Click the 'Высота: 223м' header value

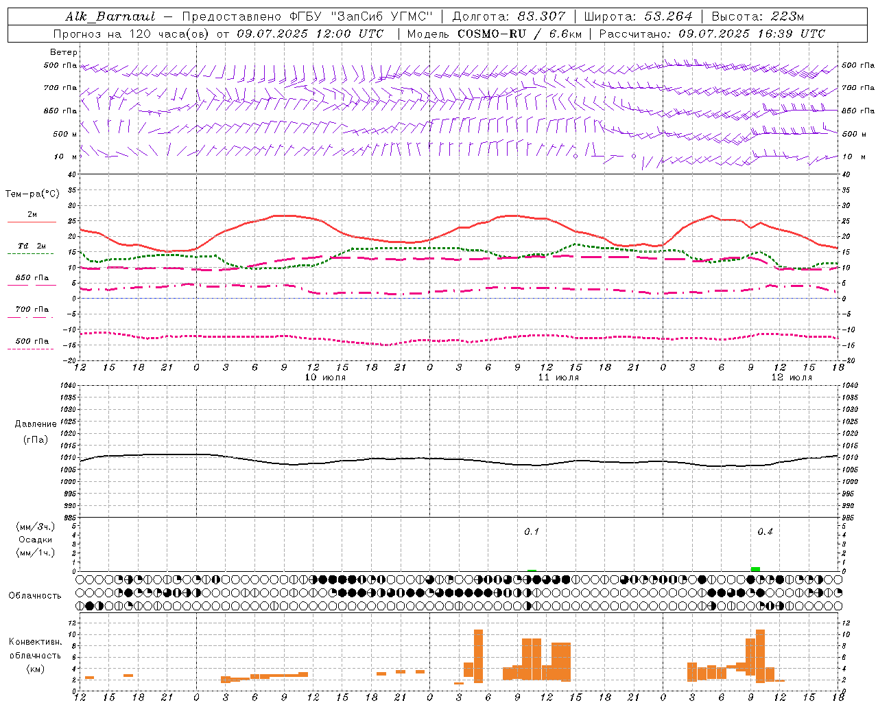758,16
